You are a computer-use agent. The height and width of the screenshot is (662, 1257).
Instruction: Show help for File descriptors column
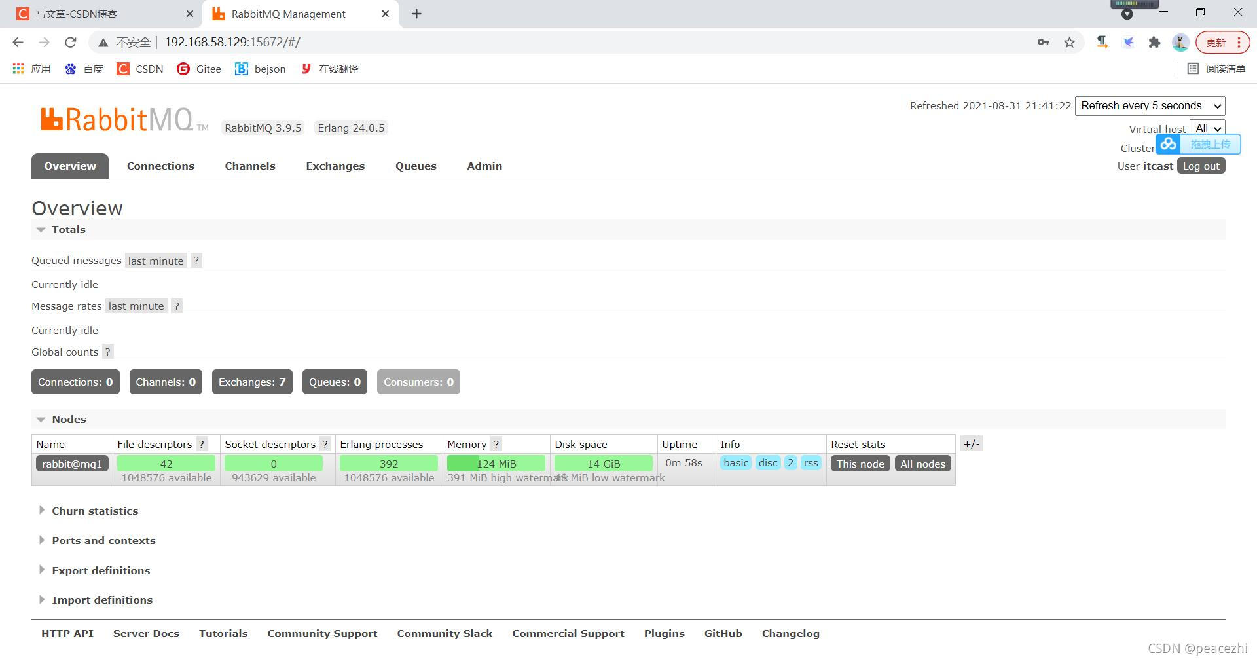point(202,444)
